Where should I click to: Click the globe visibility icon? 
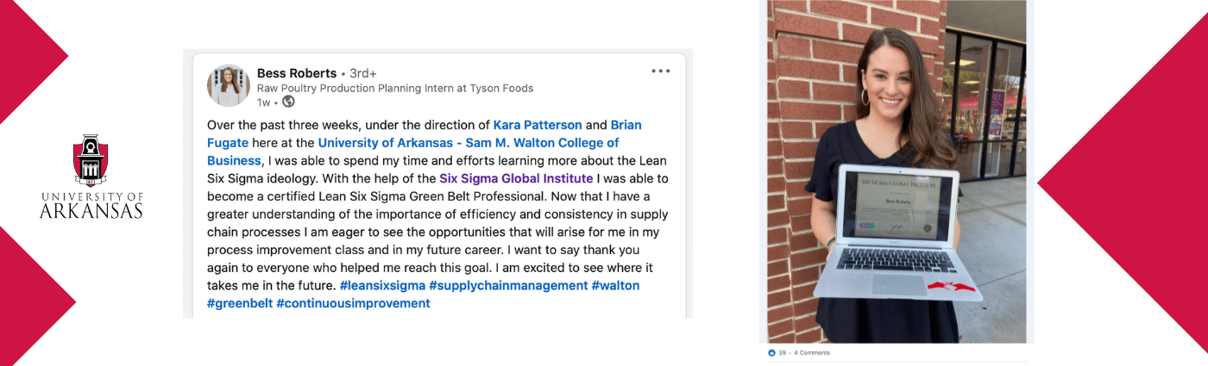288,102
